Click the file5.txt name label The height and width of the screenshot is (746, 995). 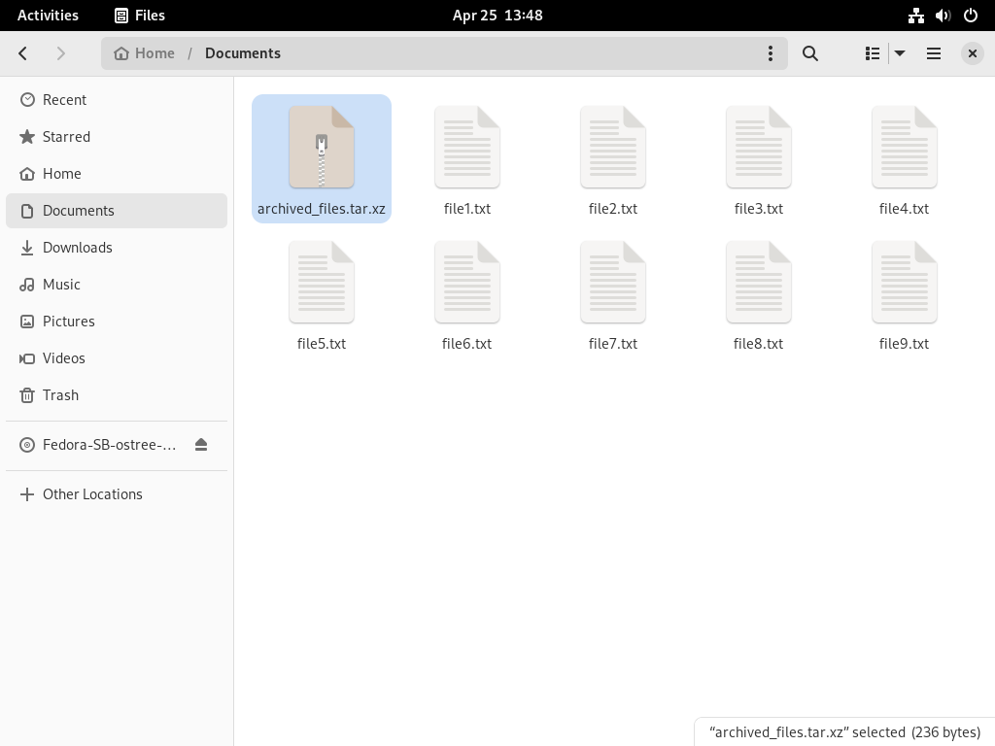click(322, 344)
